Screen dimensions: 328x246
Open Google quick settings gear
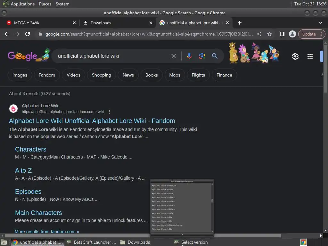pos(295,56)
